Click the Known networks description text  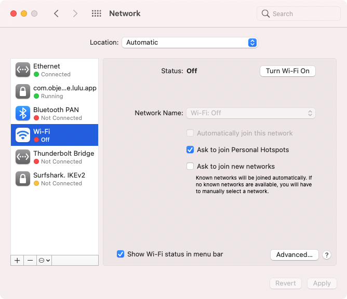tap(253, 185)
